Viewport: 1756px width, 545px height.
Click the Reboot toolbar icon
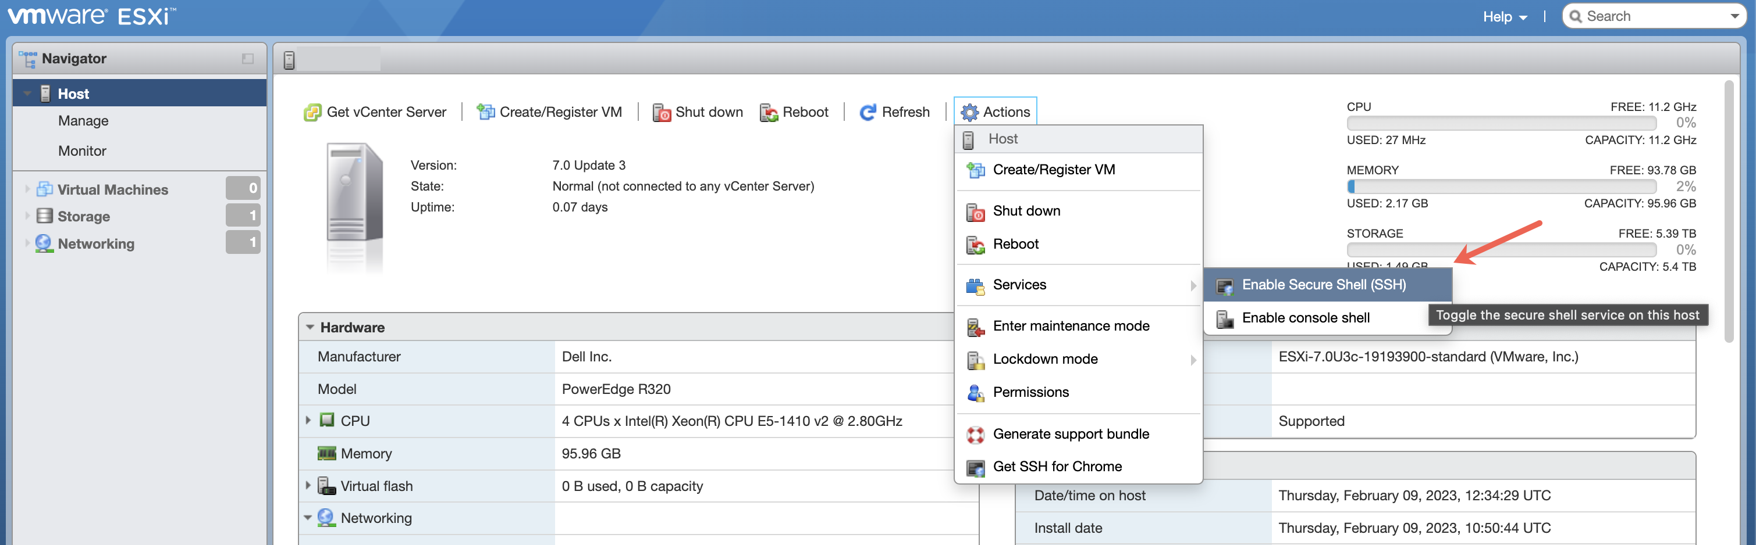click(769, 112)
